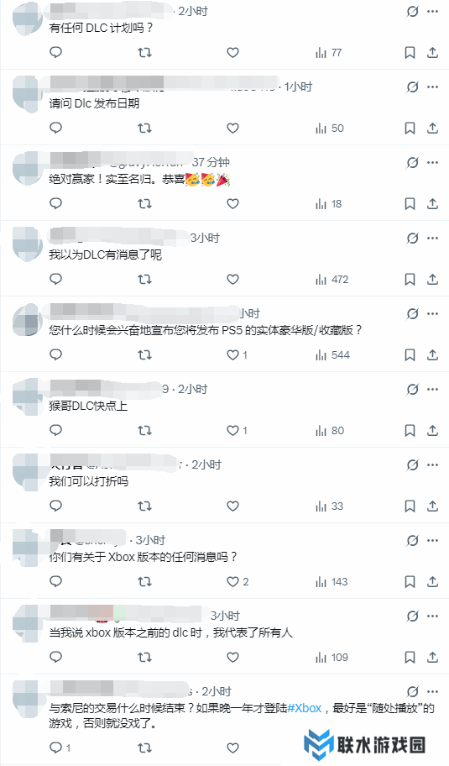Image resolution: width=449 pixels, height=766 pixels.
Task: Bookmark the '我以为DLC有消息了呢' tweet
Action: coord(410,280)
